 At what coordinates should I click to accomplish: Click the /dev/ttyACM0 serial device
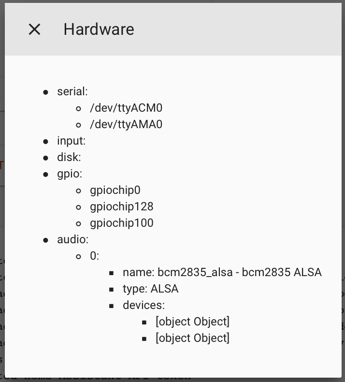pyautogui.click(x=126, y=108)
